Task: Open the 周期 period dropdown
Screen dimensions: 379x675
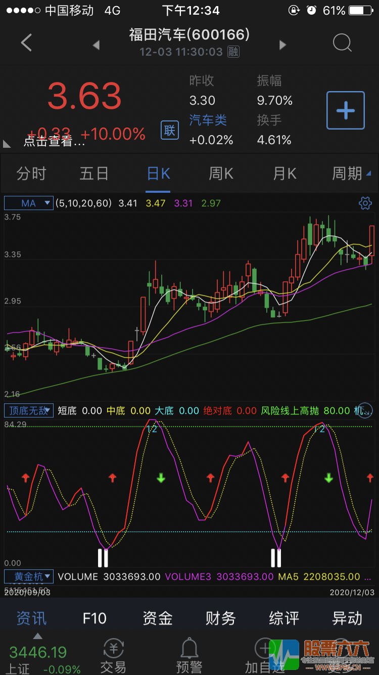Action: pos(351,174)
